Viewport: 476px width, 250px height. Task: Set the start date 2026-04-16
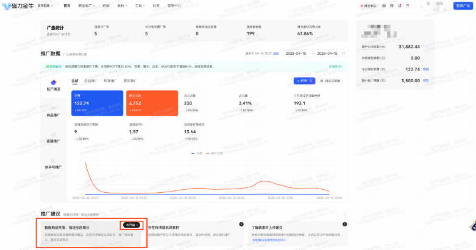296,54
